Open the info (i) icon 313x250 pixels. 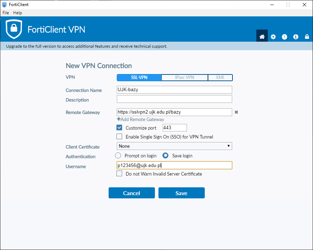pyautogui.click(x=296, y=37)
